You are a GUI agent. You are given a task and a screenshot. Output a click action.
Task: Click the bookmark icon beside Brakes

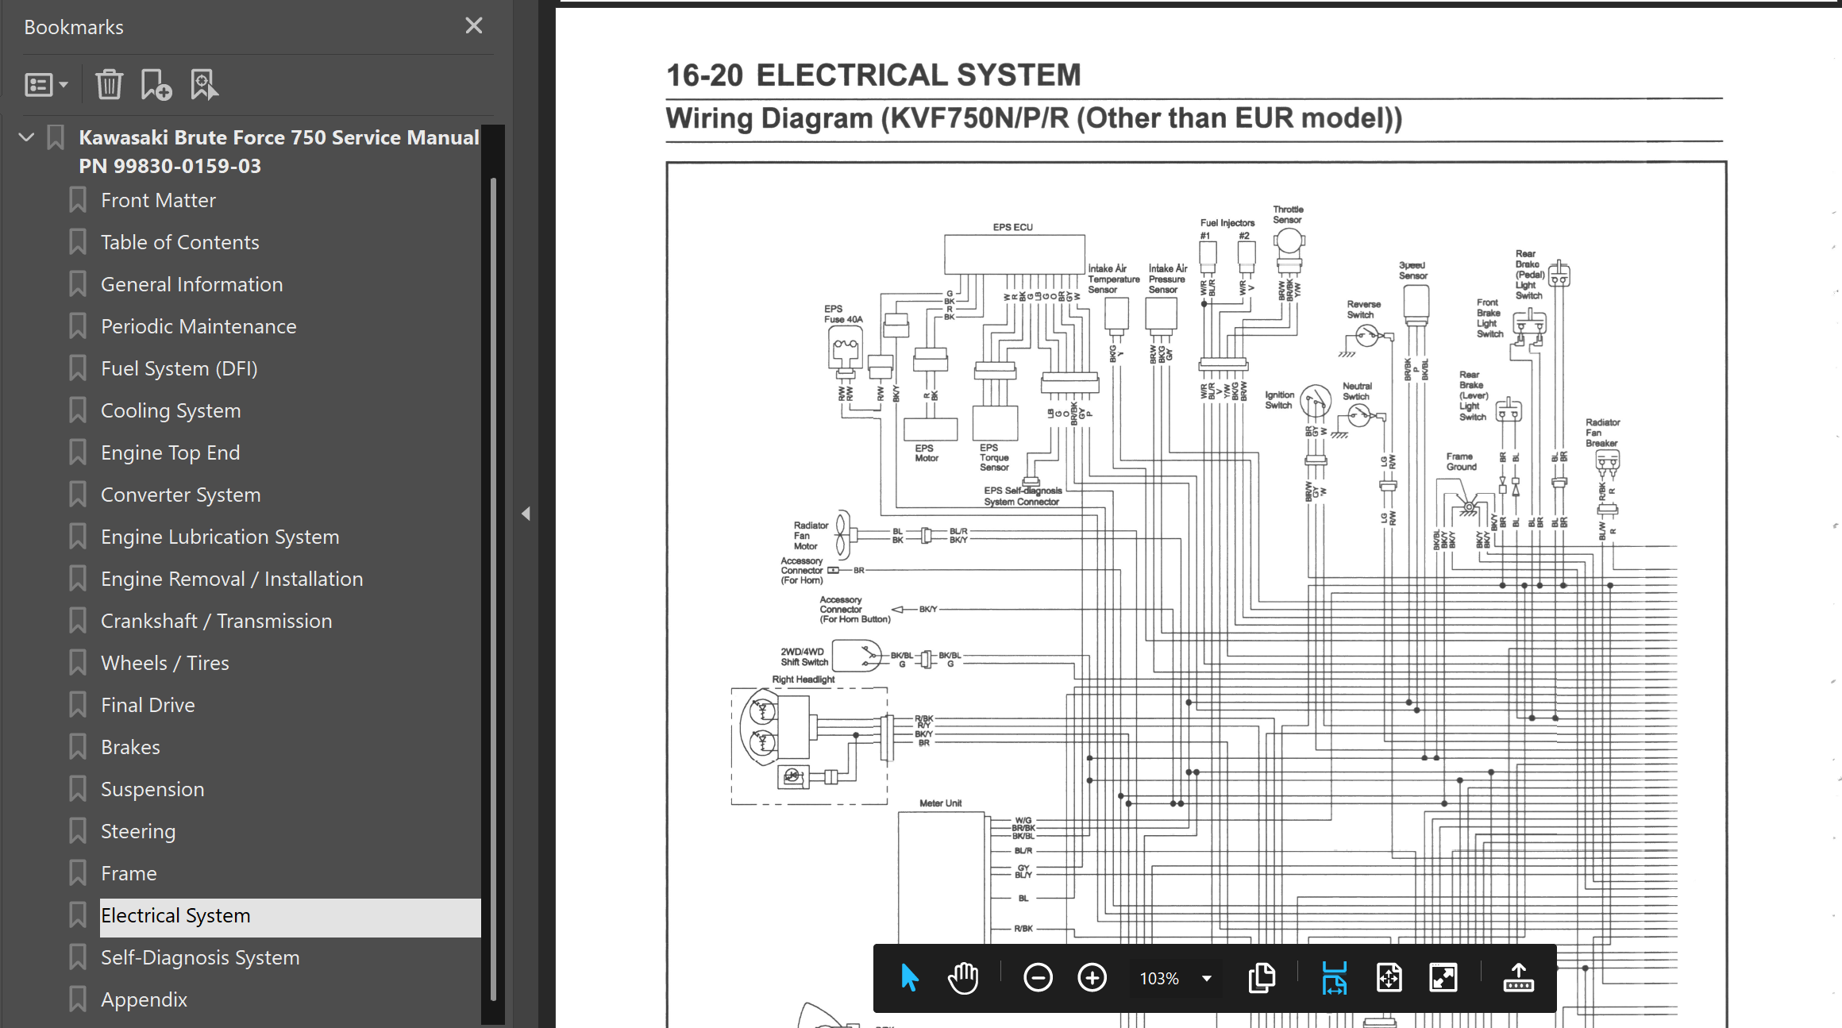pyautogui.click(x=78, y=747)
